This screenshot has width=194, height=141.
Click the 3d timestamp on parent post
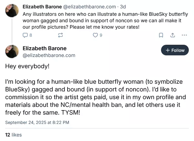click(123, 7)
